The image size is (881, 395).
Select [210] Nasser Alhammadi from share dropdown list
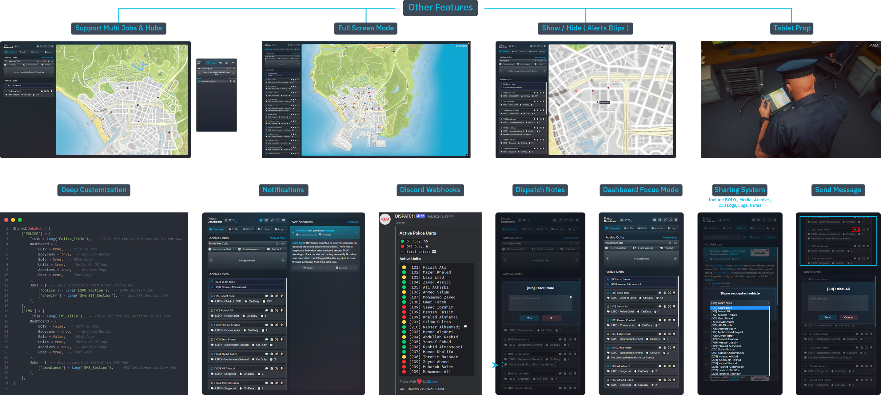740,353
